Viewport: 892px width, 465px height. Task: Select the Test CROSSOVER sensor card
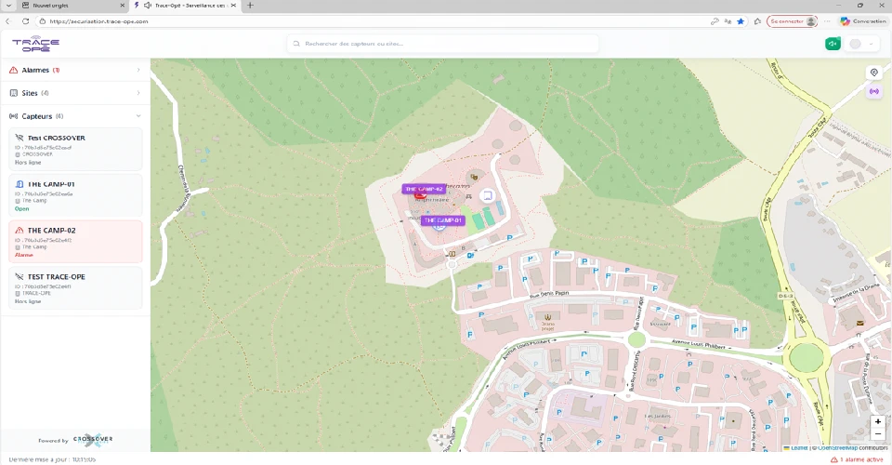[75, 150]
